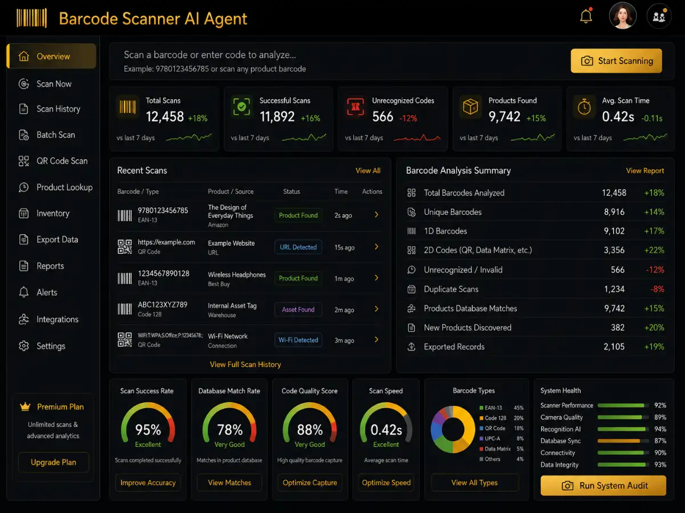Click the Exported Records row icon
Viewport: 685px width, 513px height.
tap(412, 347)
